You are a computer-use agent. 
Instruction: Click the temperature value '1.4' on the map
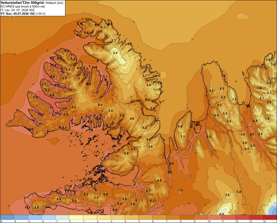coord(267,119)
